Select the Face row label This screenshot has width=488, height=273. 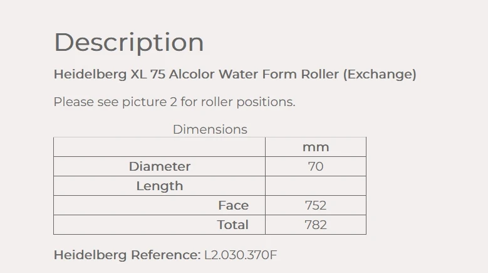coord(233,205)
